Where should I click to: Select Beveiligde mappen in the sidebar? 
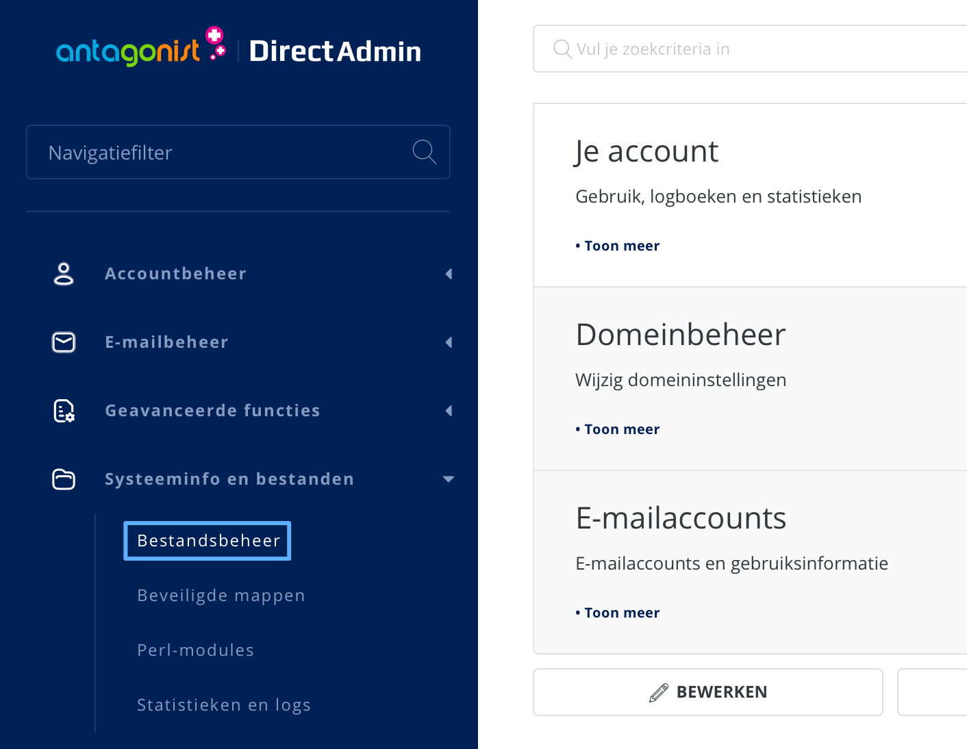tap(221, 595)
